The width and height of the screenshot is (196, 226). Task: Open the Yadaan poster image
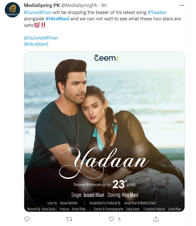(104, 132)
